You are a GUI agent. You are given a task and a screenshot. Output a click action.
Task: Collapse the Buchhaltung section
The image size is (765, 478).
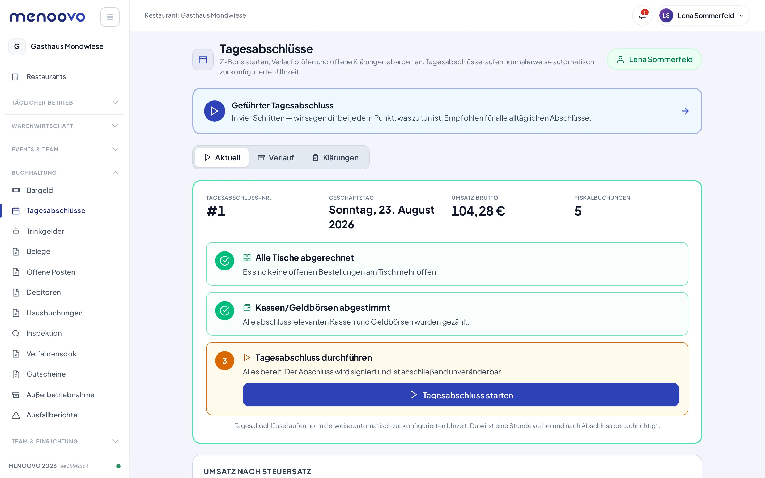(65, 173)
